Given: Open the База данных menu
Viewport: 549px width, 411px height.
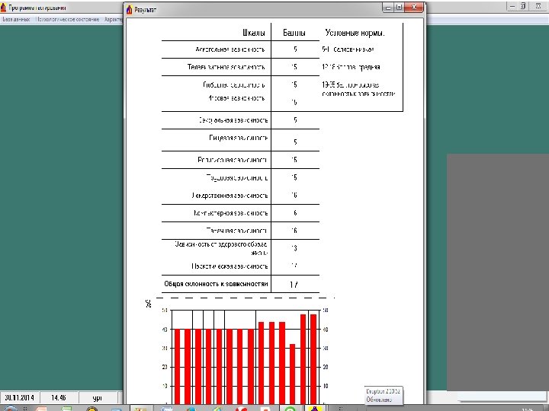Looking at the screenshot, I should 16,20.
